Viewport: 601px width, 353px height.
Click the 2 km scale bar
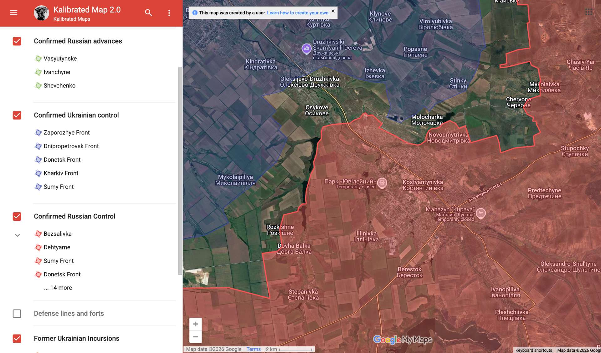point(295,349)
